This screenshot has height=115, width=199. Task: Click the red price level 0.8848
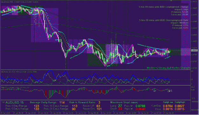(140, 109)
